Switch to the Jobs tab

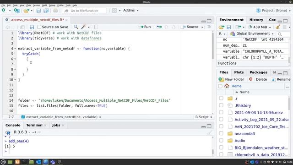click(x=56, y=125)
